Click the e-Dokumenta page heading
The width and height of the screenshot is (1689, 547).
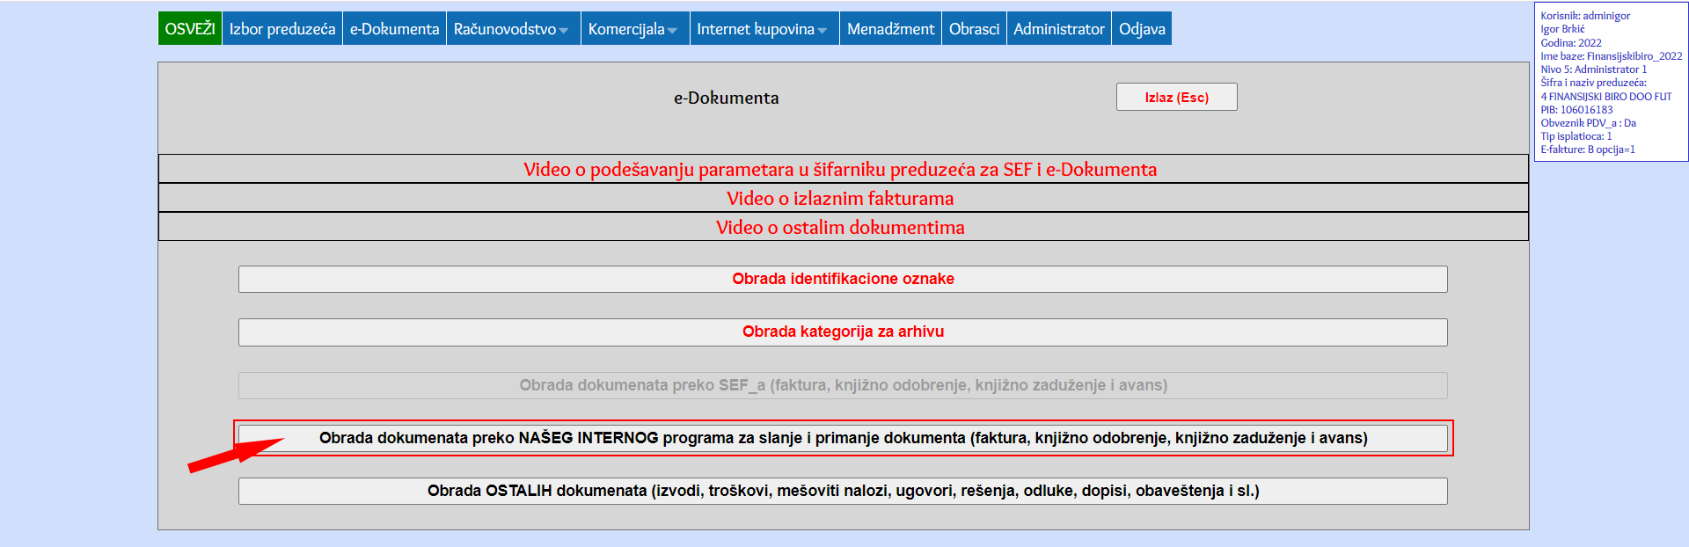click(x=726, y=98)
